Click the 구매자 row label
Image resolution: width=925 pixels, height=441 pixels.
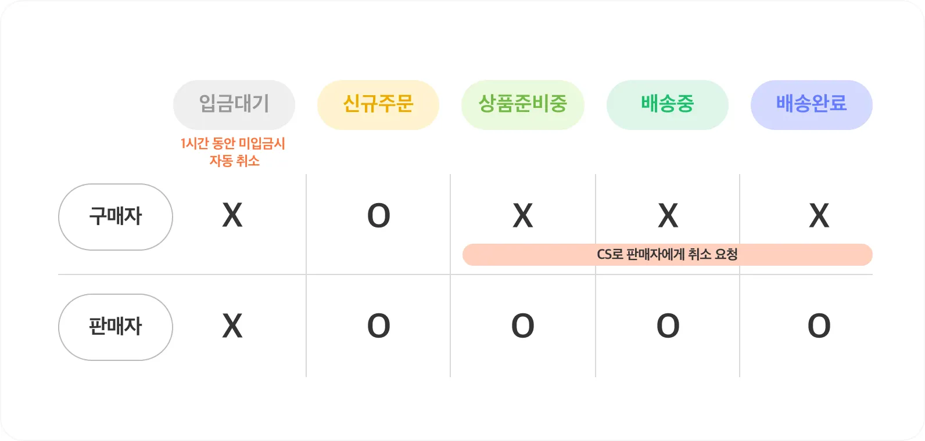coord(116,217)
